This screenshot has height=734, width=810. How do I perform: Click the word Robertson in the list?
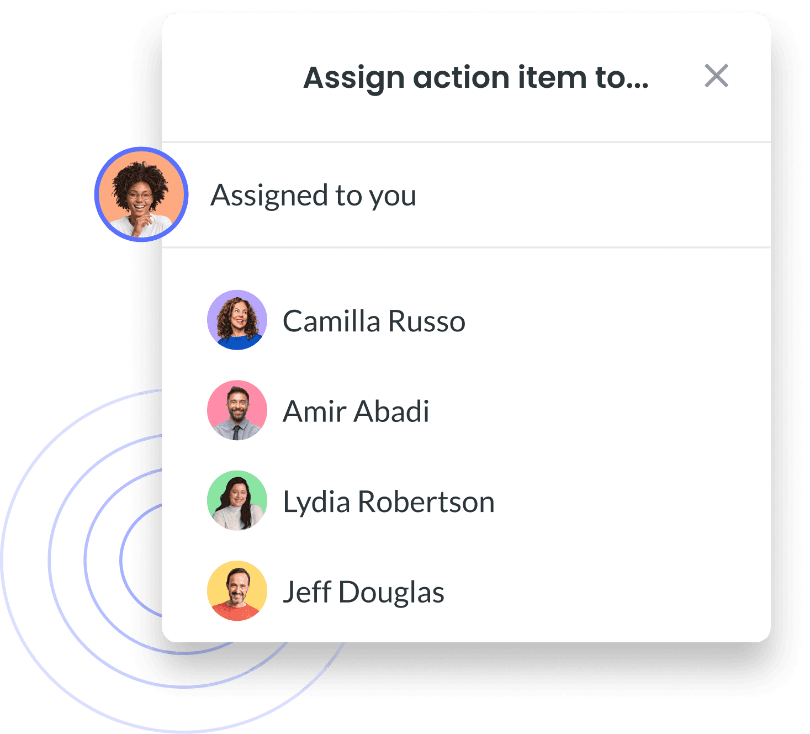tap(426, 502)
